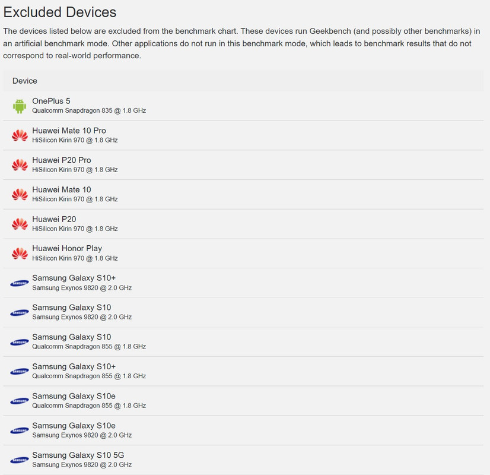The height and width of the screenshot is (475, 490).
Task: Click Samsung logo beside Galaxy S10 Exynos 9820 row
Action: [20, 313]
